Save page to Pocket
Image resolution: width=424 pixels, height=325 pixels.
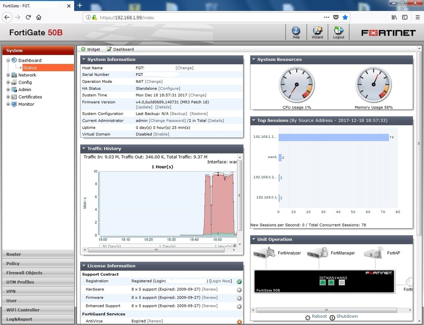coord(336,17)
